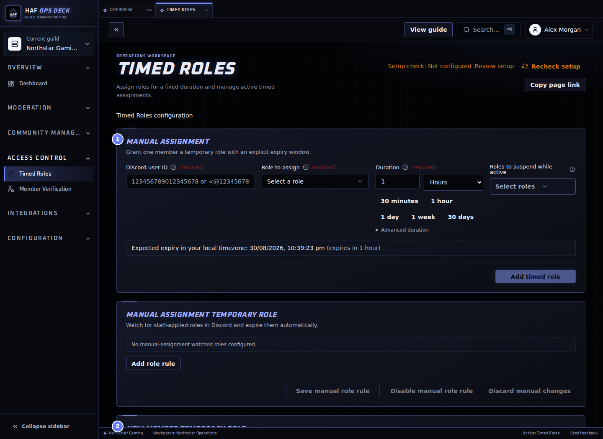Click Alex Morgan avatar icon
Image resolution: width=603 pixels, height=439 pixels.
tap(535, 30)
